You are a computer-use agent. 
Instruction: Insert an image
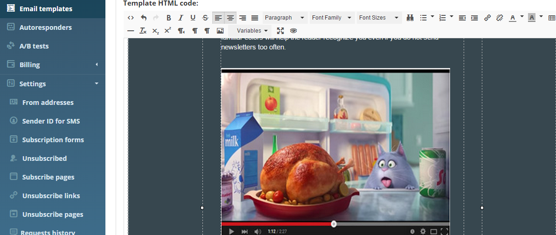pos(220,31)
